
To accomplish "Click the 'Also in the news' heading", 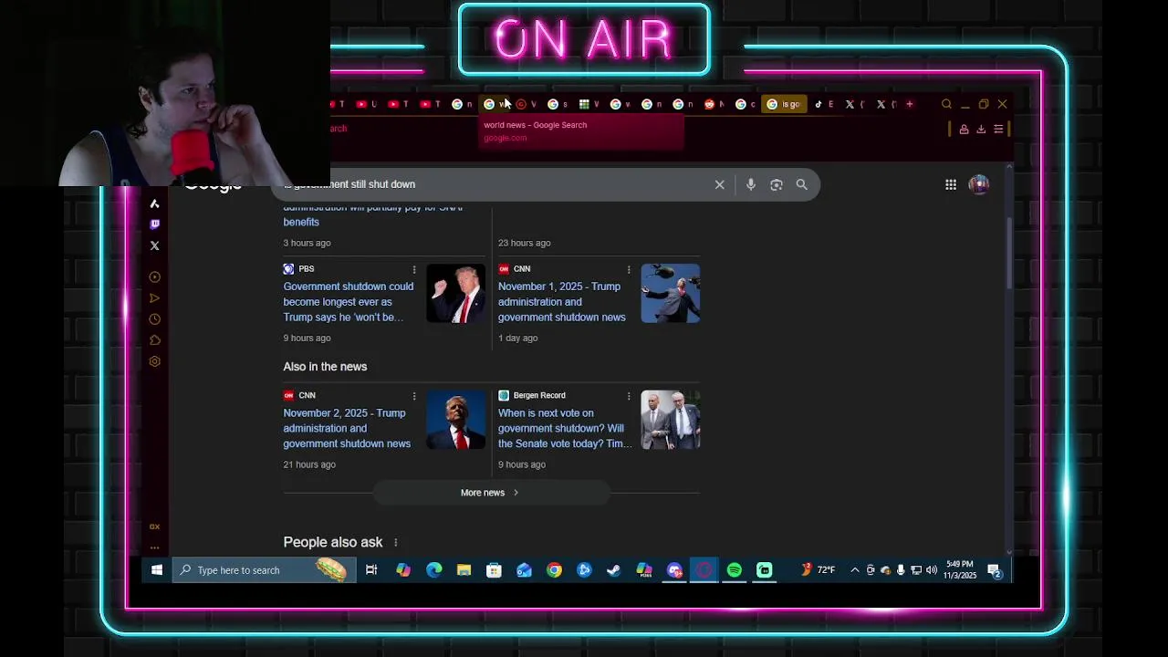I will point(325,367).
